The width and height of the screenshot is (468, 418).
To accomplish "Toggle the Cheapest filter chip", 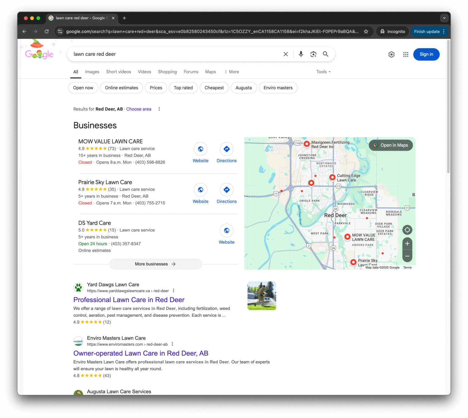I will click(214, 88).
